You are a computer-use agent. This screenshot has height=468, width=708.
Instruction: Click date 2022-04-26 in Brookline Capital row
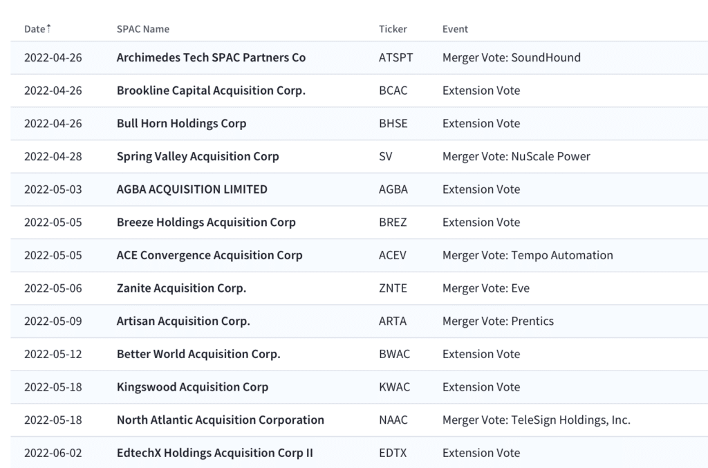tap(53, 91)
